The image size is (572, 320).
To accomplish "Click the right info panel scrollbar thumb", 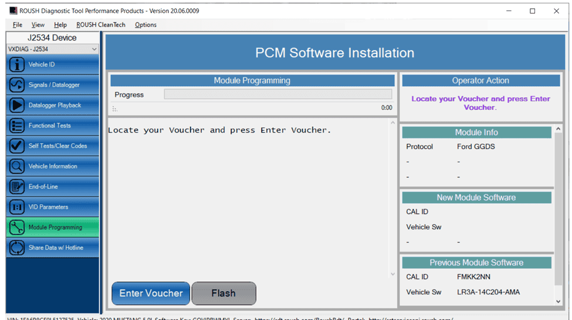I will [558, 209].
